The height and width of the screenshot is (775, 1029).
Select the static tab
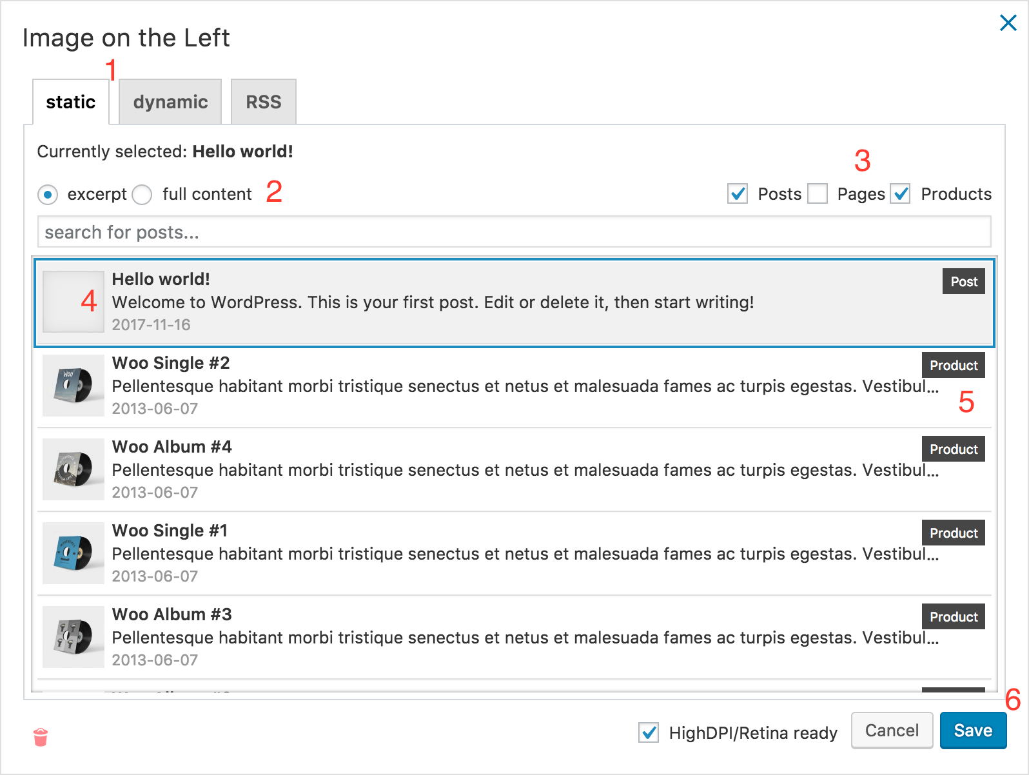pyautogui.click(x=70, y=102)
